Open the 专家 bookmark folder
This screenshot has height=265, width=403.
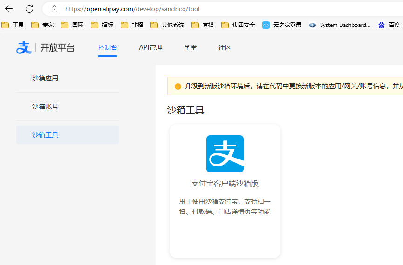[42, 25]
